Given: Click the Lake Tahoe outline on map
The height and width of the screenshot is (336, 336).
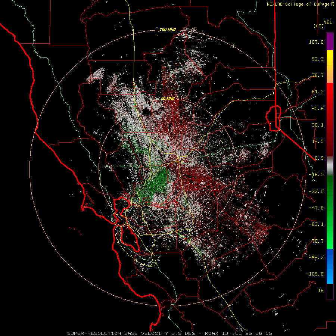Looking at the screenshot, I should pyautogui.click(x=273, y=118).
